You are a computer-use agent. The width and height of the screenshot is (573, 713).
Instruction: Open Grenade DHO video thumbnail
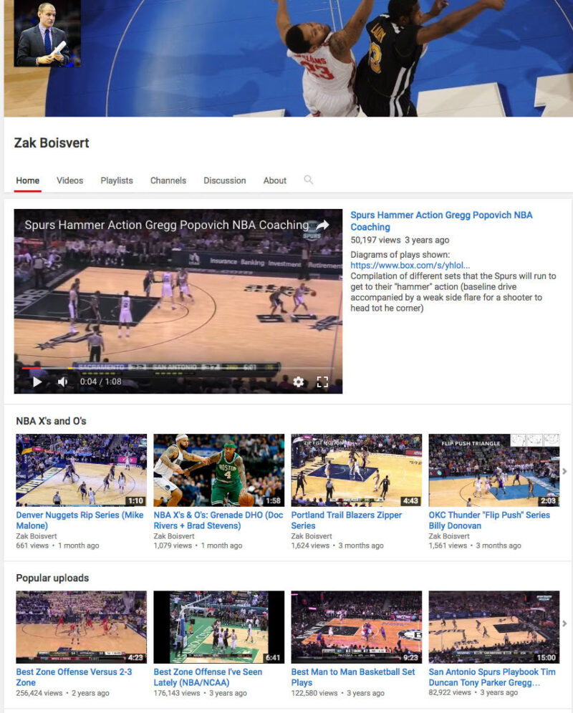(219, 470)
